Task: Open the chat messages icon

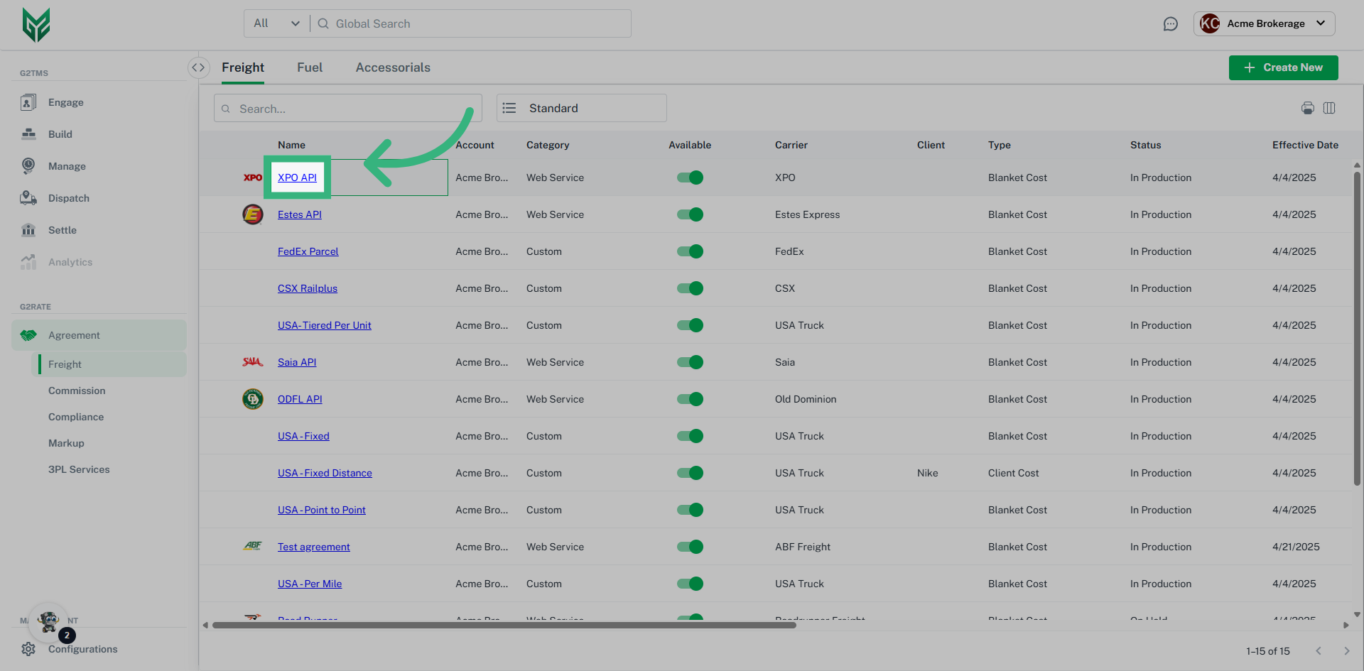Action: click(x=1170, y=24)
